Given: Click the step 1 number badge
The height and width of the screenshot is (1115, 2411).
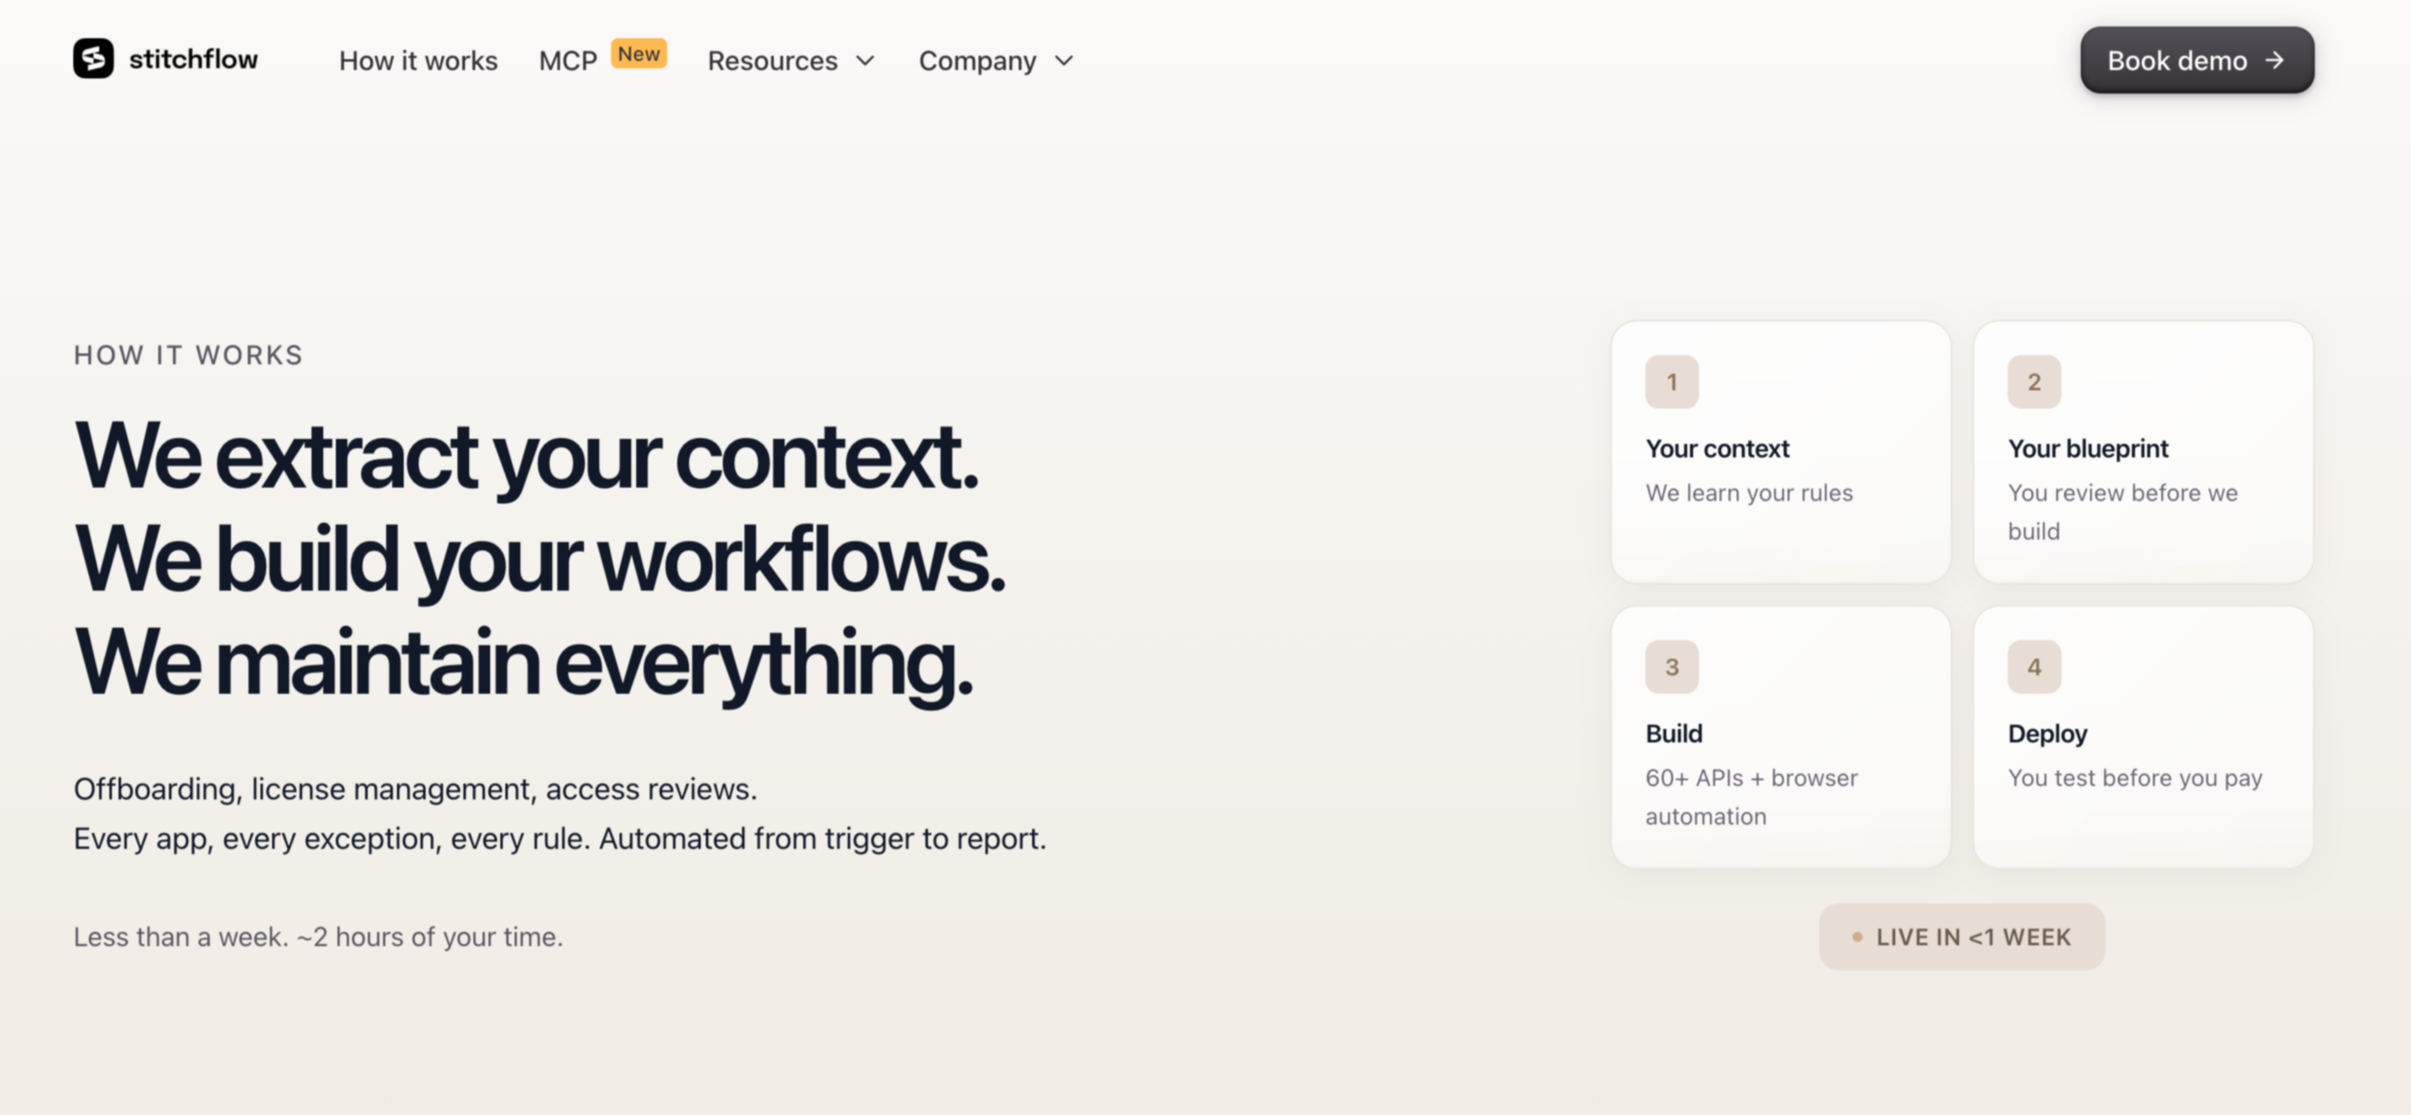Looking at the screenshot, I should pyautogui.click(x=1672, y=381).
